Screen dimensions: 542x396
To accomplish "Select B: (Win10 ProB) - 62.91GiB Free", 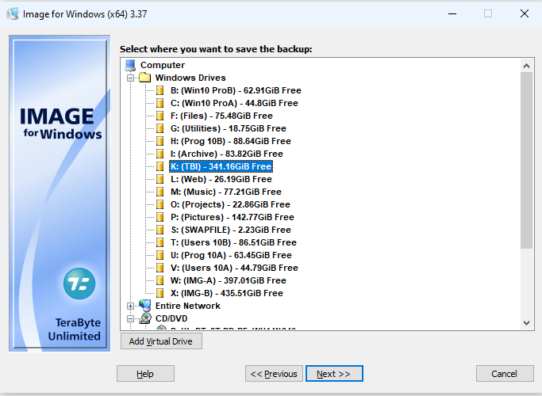I will (236, 90).
